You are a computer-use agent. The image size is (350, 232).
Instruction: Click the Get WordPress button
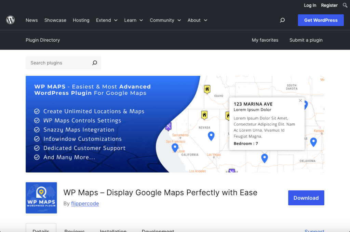click(321, 20)
